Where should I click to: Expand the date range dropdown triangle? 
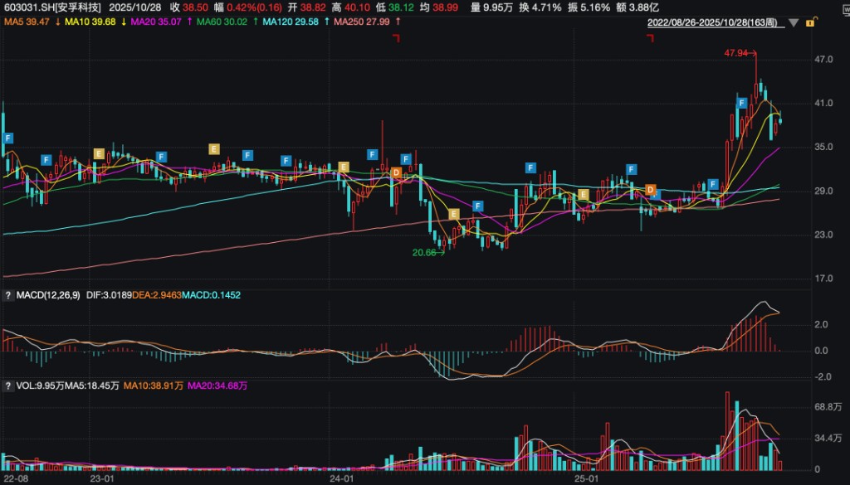point(794,22)
